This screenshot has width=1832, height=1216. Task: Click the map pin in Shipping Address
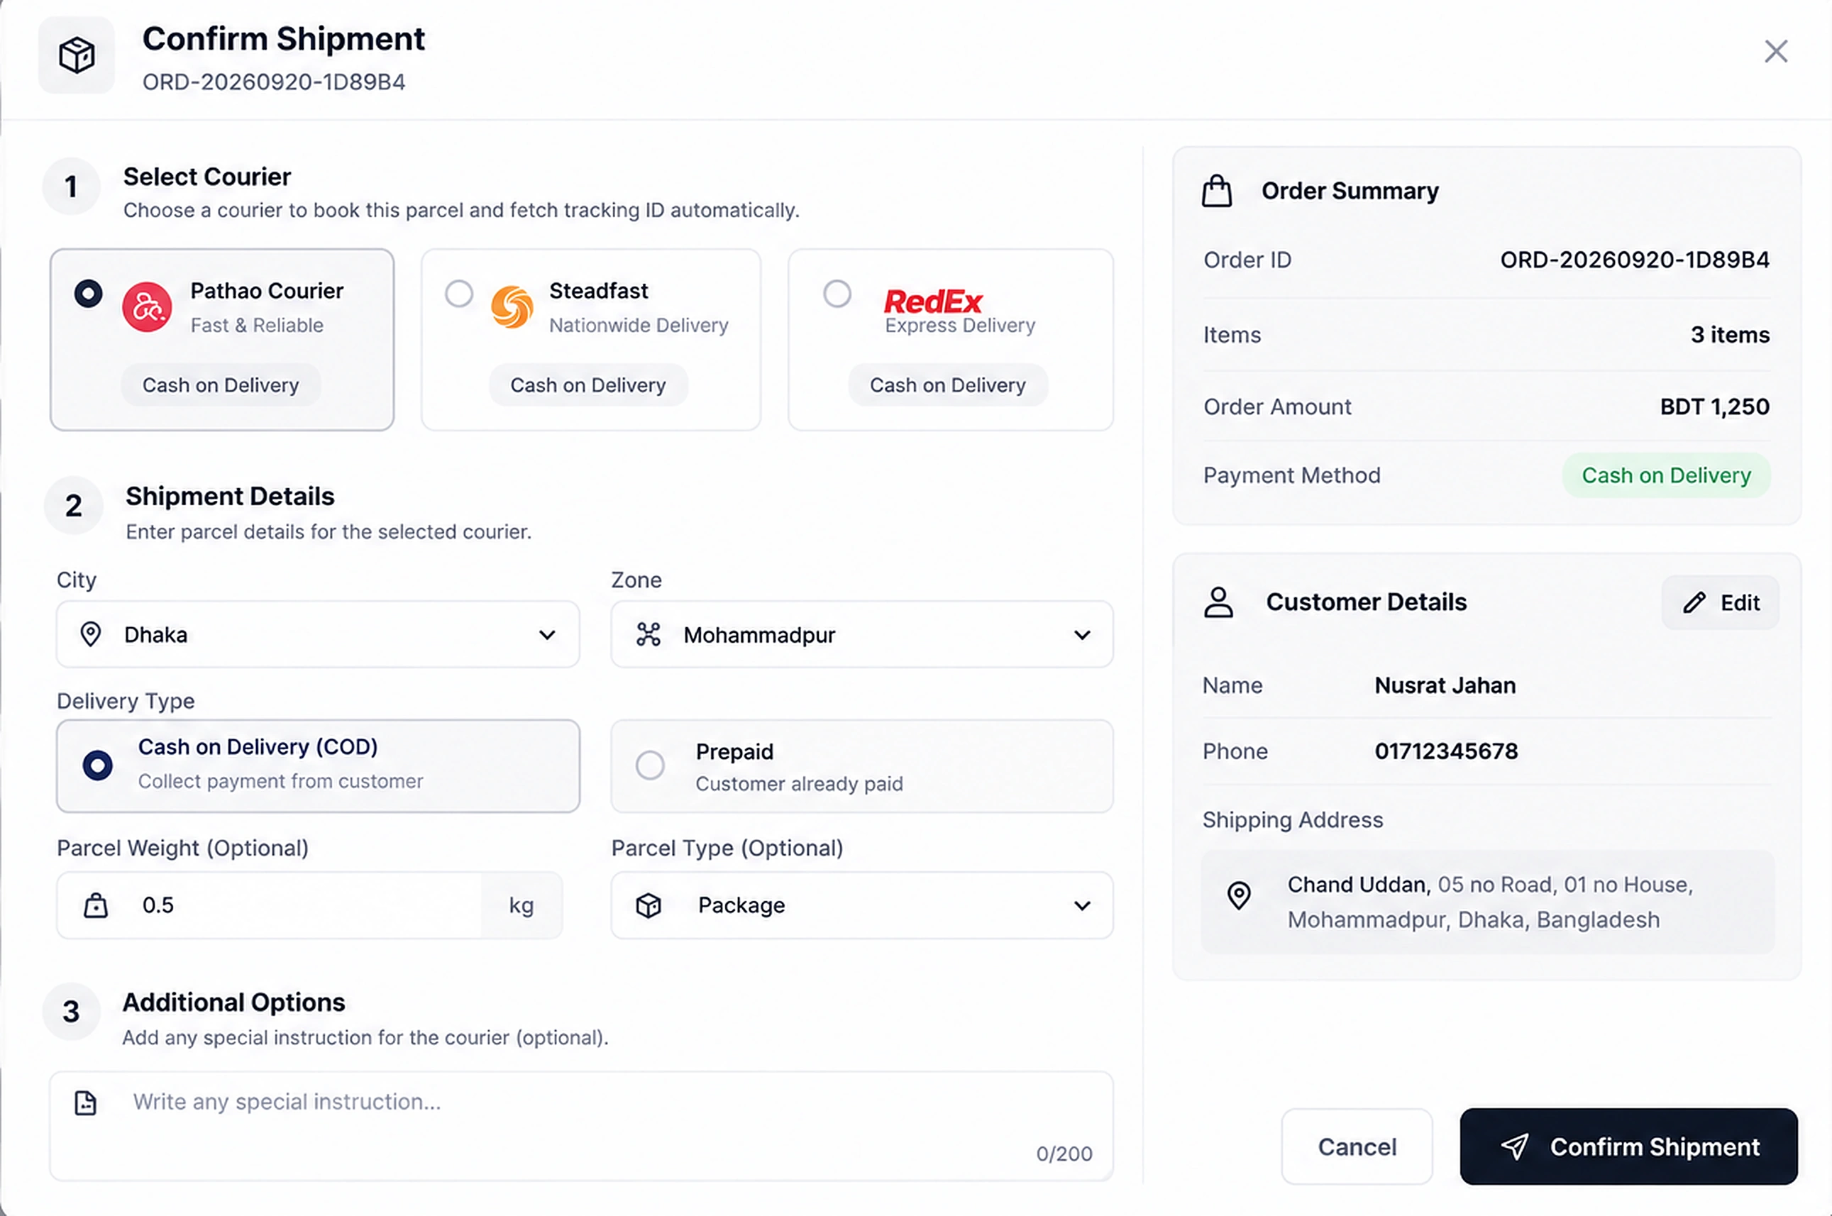(x=1239, y=896)
